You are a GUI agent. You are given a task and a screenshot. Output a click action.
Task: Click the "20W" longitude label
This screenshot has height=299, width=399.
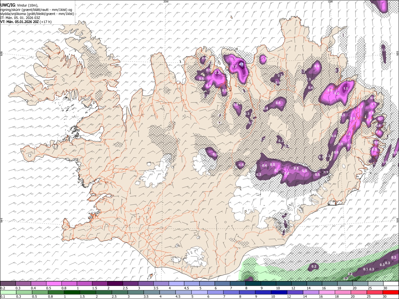click(166, 2)
